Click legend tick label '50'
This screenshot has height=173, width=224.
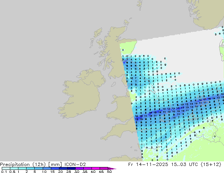[109, 172]
